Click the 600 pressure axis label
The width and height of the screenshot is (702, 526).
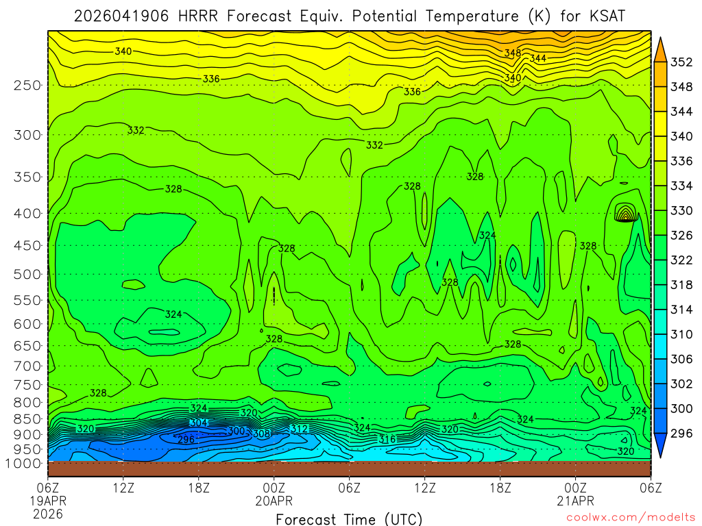[27, 324]
